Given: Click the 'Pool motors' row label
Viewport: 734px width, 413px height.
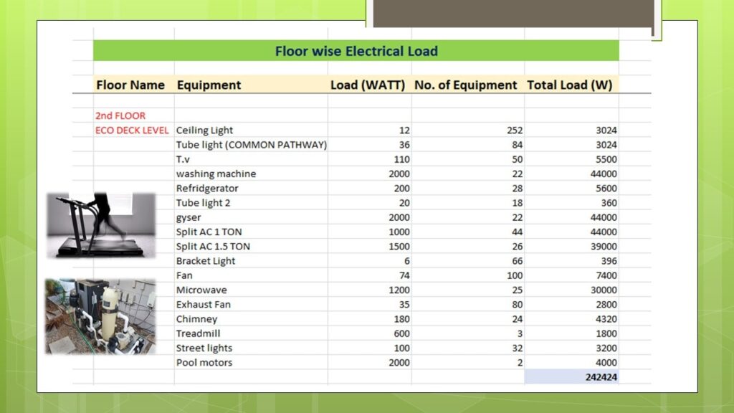Looking at the screenshot, I should coord(204,363).
